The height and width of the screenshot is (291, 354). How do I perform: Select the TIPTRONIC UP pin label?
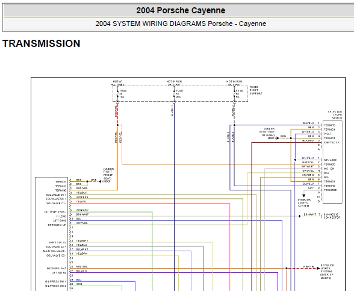[57, 225]
